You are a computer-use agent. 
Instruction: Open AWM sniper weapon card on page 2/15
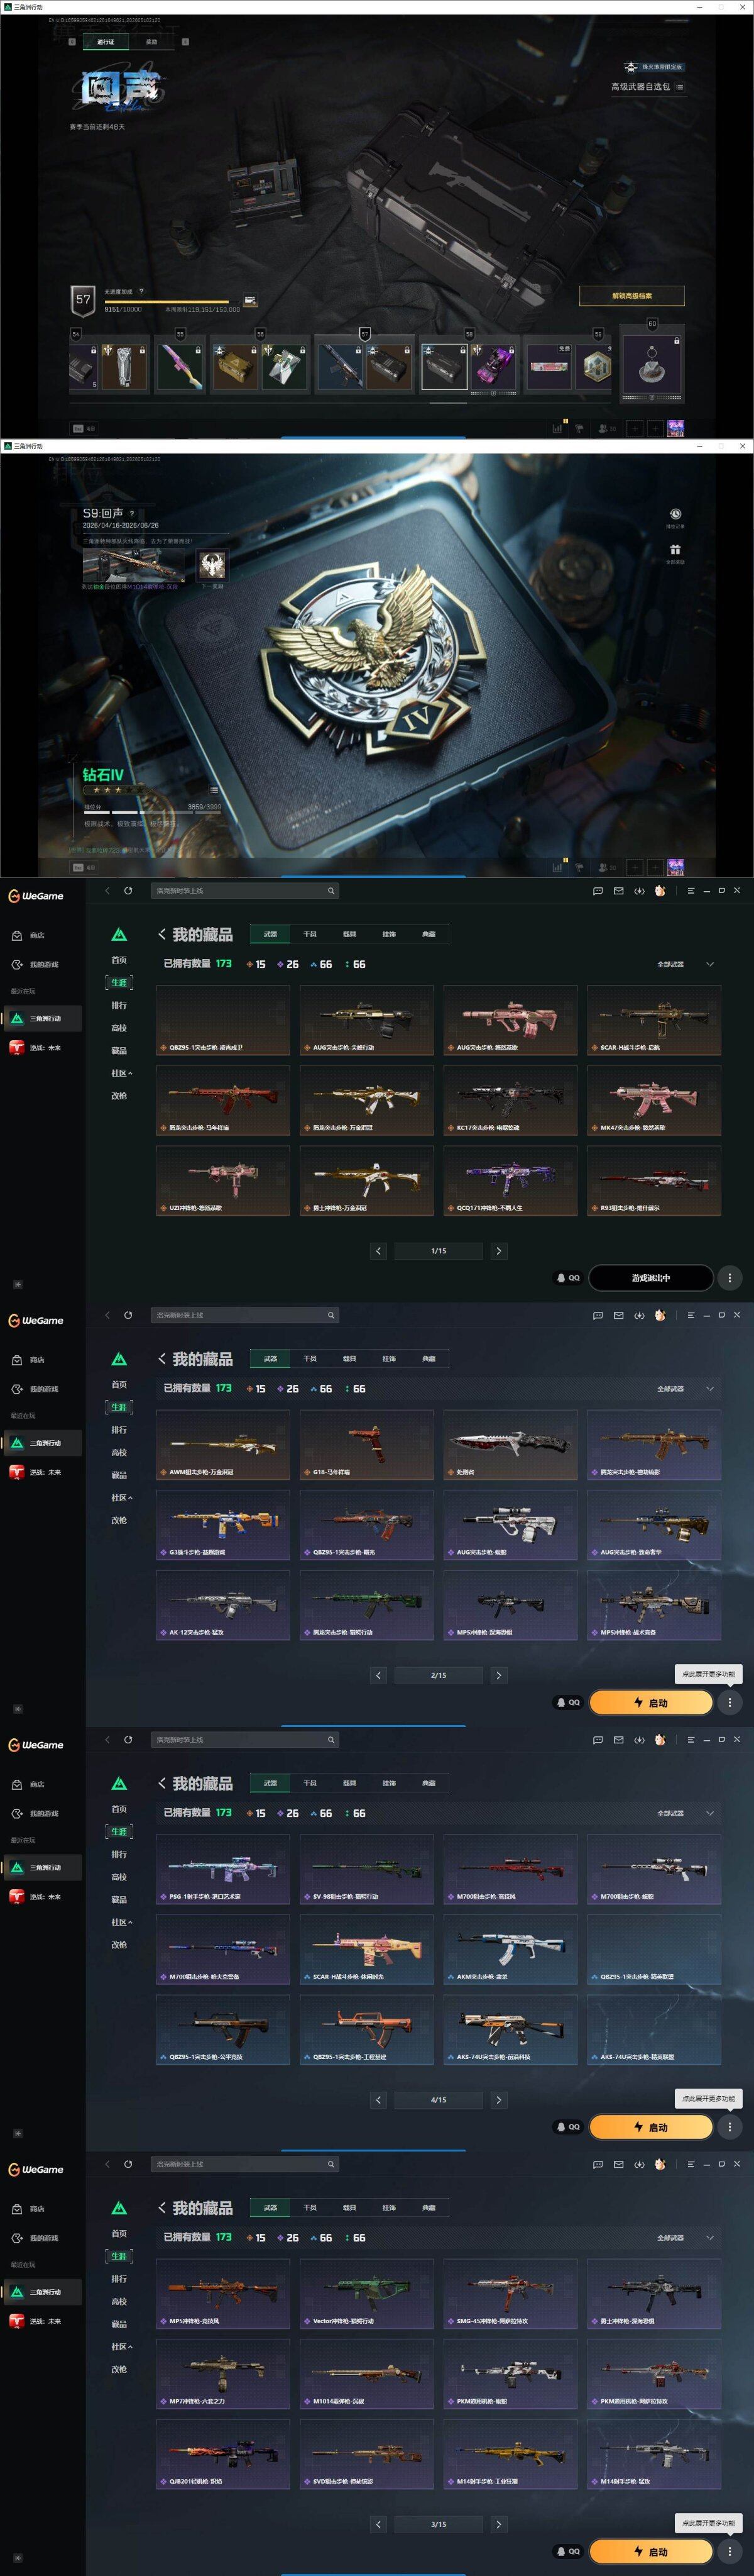(x=222, y=1445)
